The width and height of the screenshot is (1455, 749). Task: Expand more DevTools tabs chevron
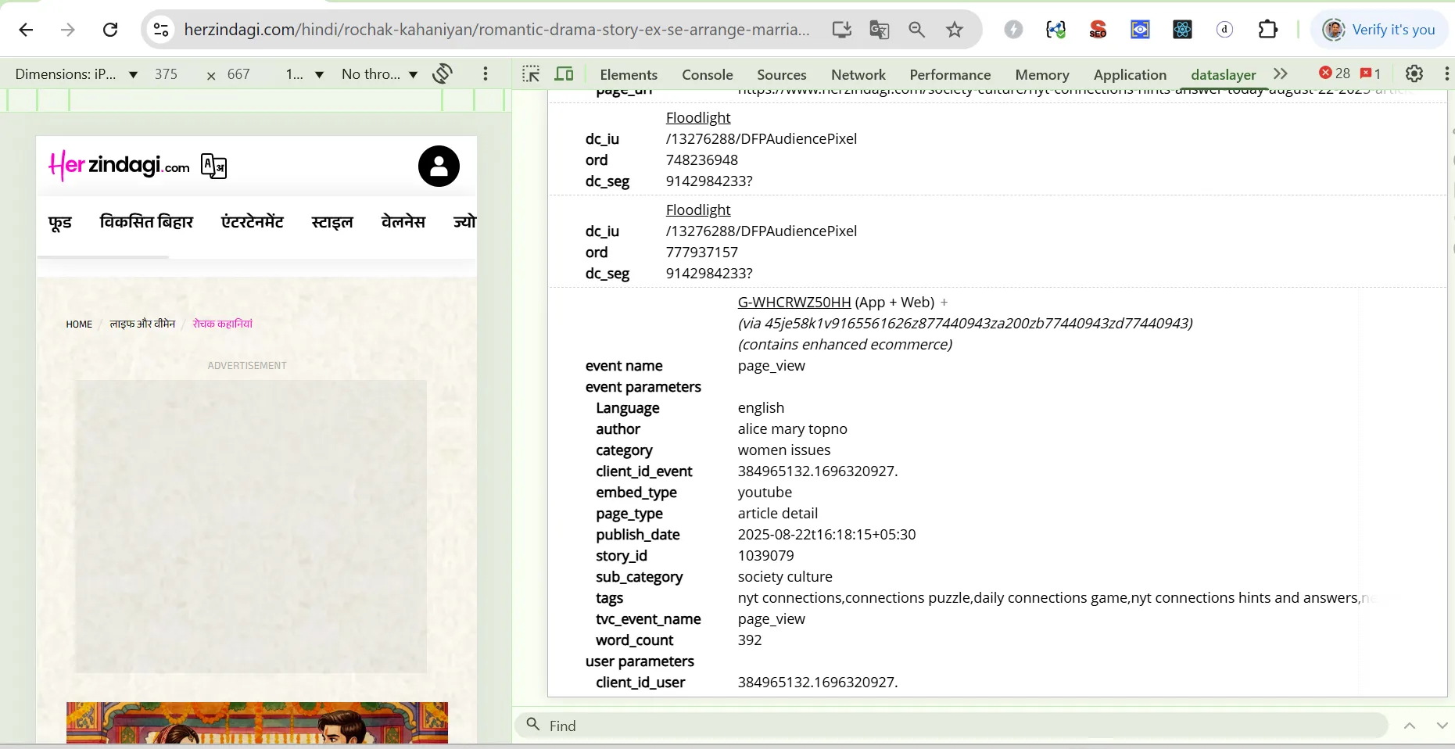[1280, 73]
